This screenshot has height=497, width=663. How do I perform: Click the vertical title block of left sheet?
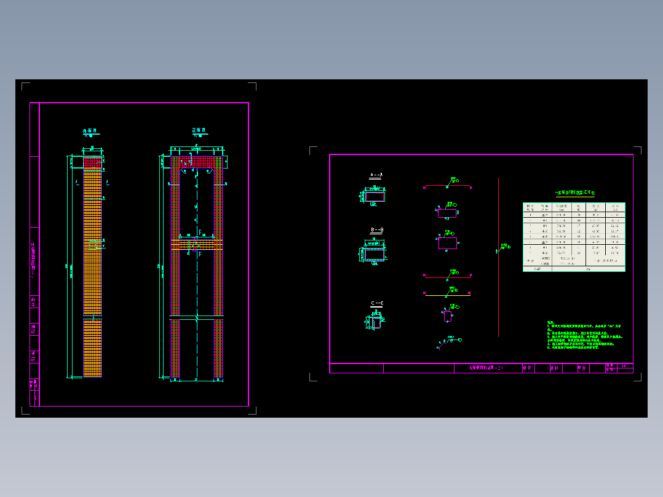(x=34, y=254)
